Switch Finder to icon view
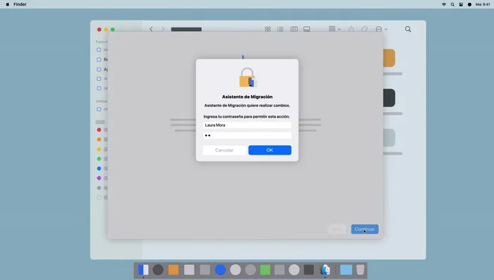Viewport: 494px width, 280px height. 267,29
